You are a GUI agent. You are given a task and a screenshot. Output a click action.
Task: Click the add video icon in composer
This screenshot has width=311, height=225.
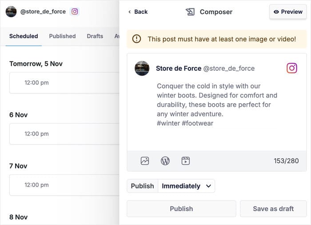click(x=186, y=161)
